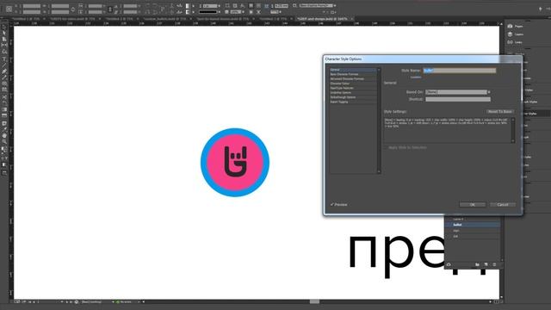
Task: Select the 'bullet' style in Character Styles panel
Action: coord(473,225)
